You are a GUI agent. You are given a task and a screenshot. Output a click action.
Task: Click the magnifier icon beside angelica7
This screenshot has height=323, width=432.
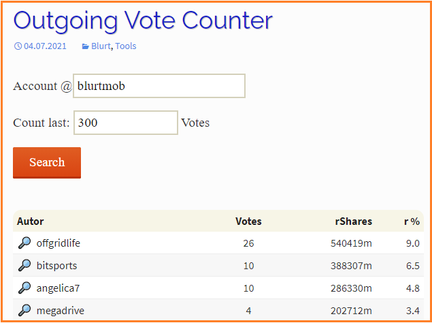point(24,288)
